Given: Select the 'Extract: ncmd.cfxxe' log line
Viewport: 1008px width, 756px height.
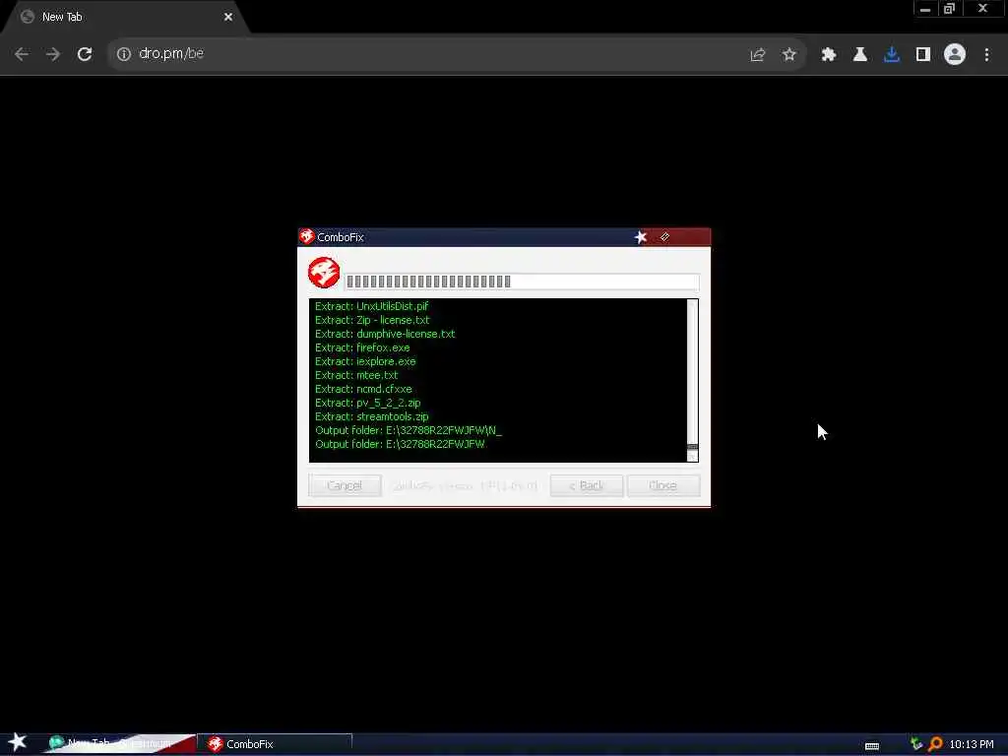Looking at the screenshot, I should (x=364, y=389).
